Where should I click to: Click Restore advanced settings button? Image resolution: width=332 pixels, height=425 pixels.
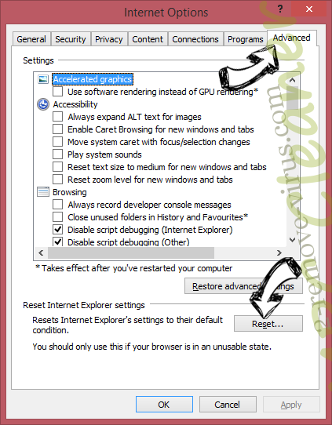243,286
